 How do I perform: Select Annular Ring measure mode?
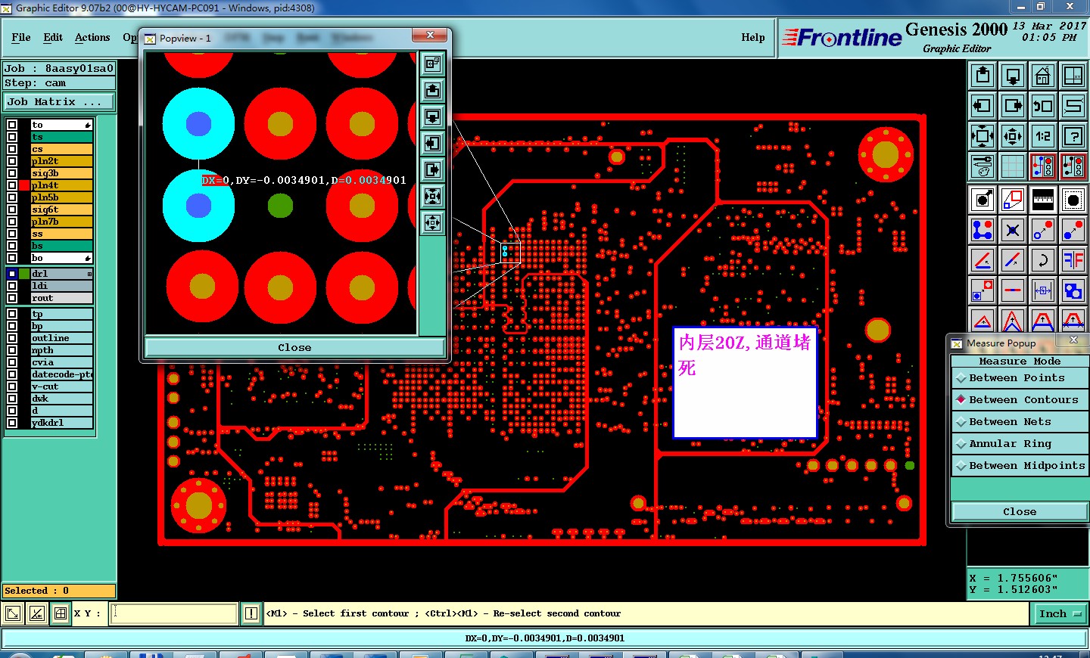pos(1020,444)
